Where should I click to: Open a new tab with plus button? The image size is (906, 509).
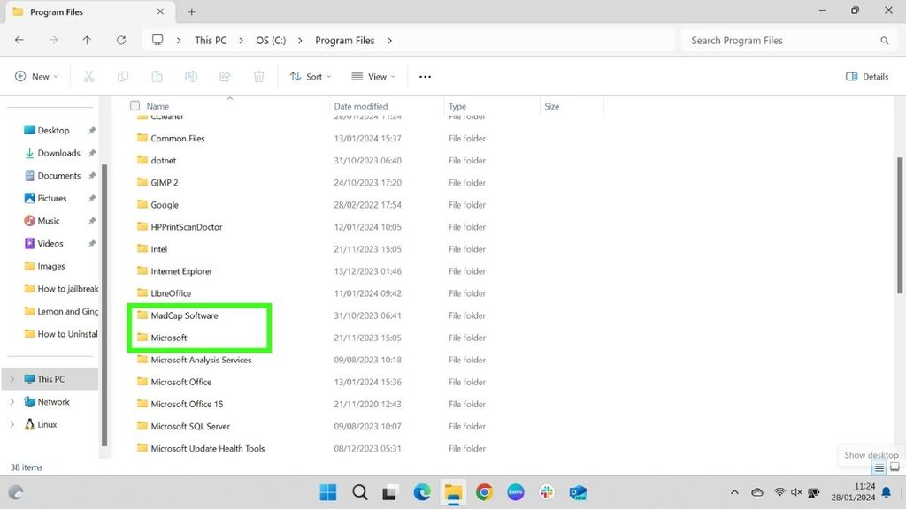[x=191, y=11]
